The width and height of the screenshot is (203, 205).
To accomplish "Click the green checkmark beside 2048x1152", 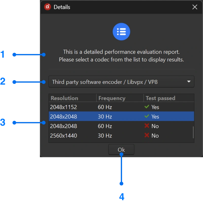I will 147,107.
